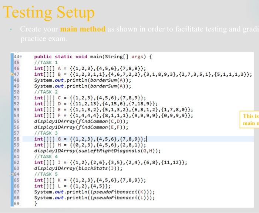This screenshot has width=259, height=213.
Task: Click the 'int[][] C' array declaration
Action: pos(90,98)
